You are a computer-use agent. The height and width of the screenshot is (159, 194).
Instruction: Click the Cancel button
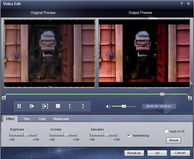pos(180,153)
